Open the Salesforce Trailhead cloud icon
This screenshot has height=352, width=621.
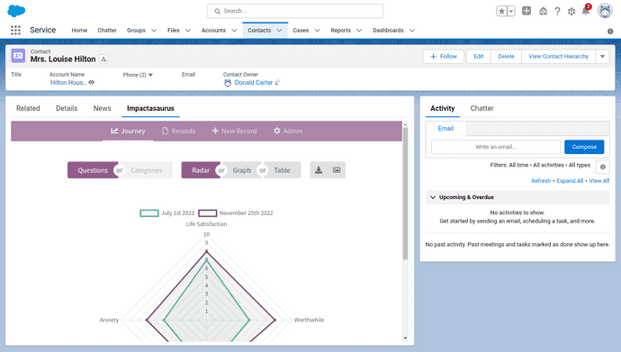(x=543, y=11)
